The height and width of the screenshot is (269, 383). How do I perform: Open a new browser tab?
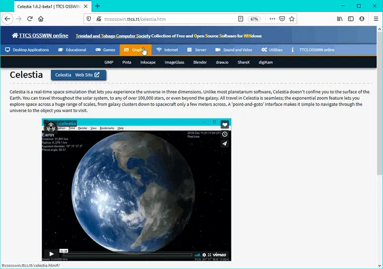pyautogui.click(x=97, y=6)
